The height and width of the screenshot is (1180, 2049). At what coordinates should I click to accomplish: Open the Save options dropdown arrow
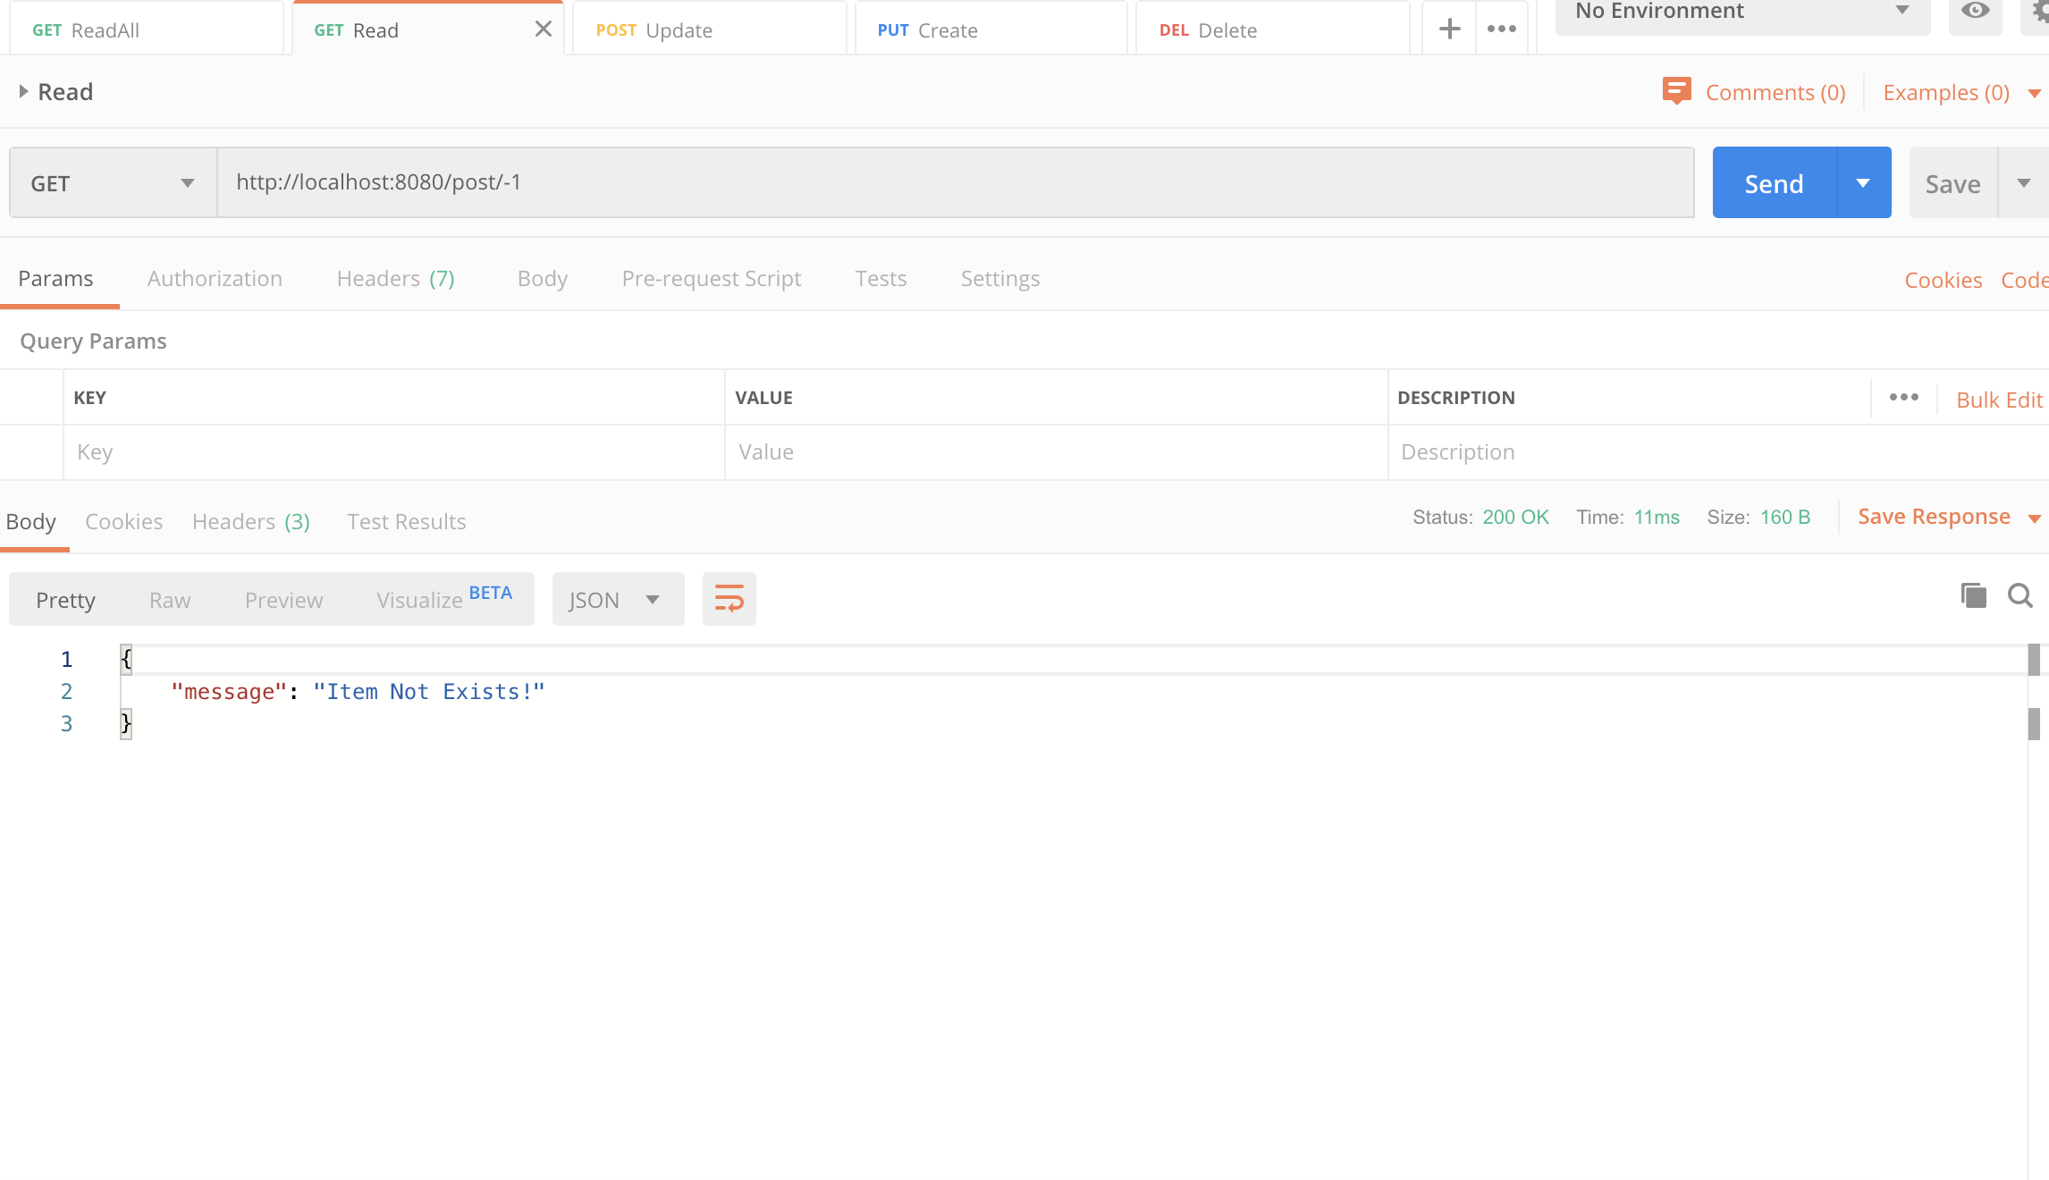coord(2024,183)
